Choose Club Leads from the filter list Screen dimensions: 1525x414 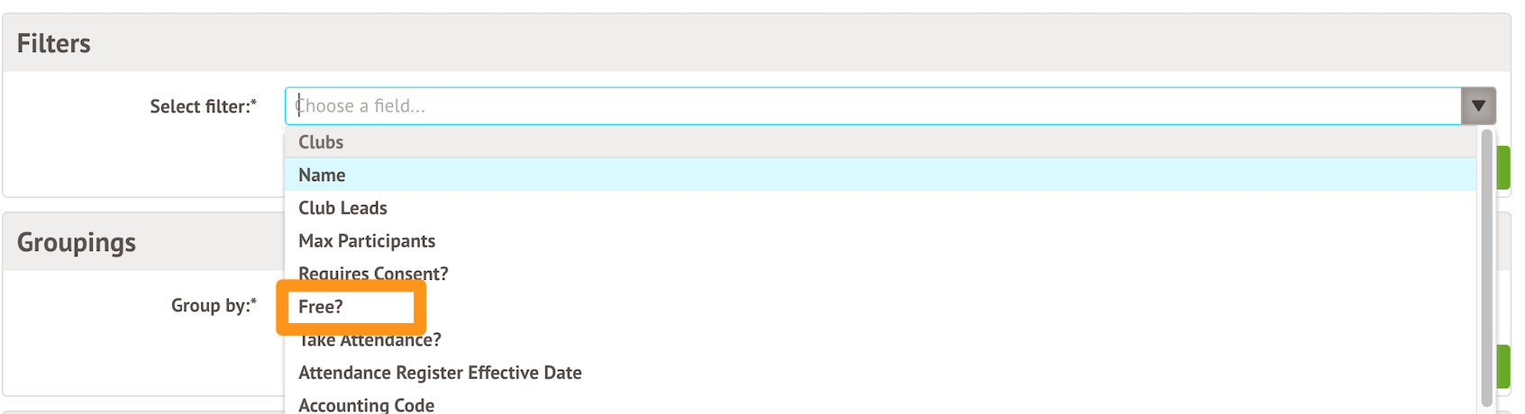(342, 208)
